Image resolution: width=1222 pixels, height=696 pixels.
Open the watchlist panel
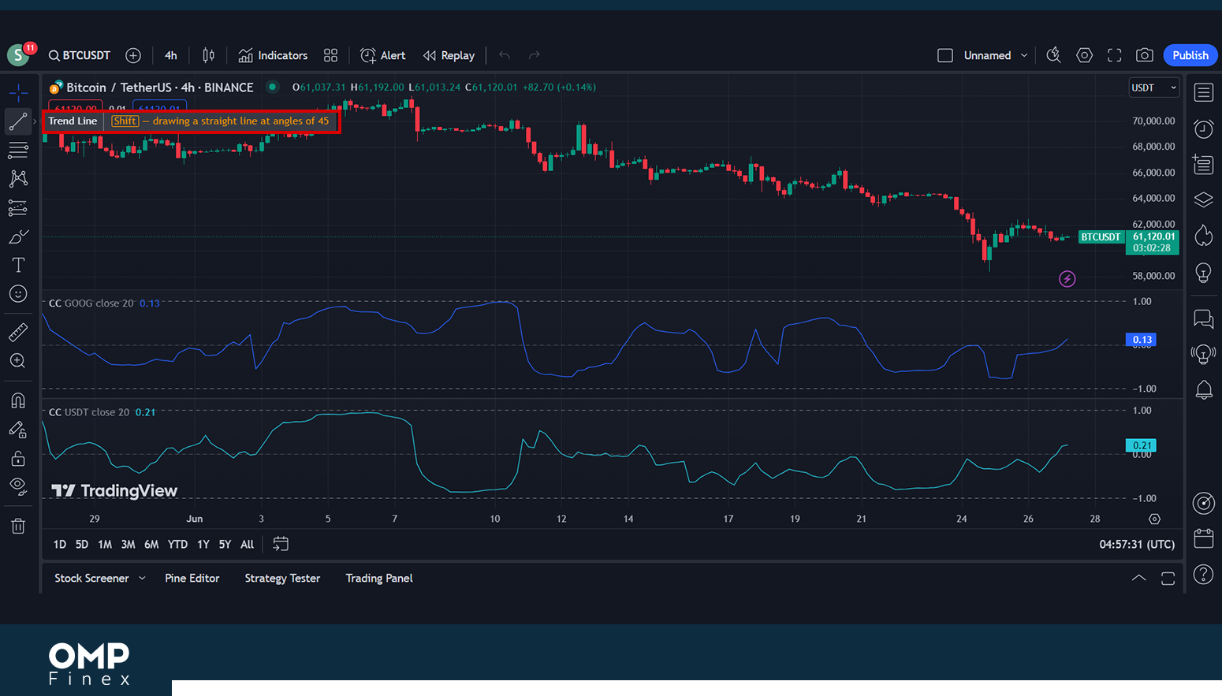tap(1204, 93)
